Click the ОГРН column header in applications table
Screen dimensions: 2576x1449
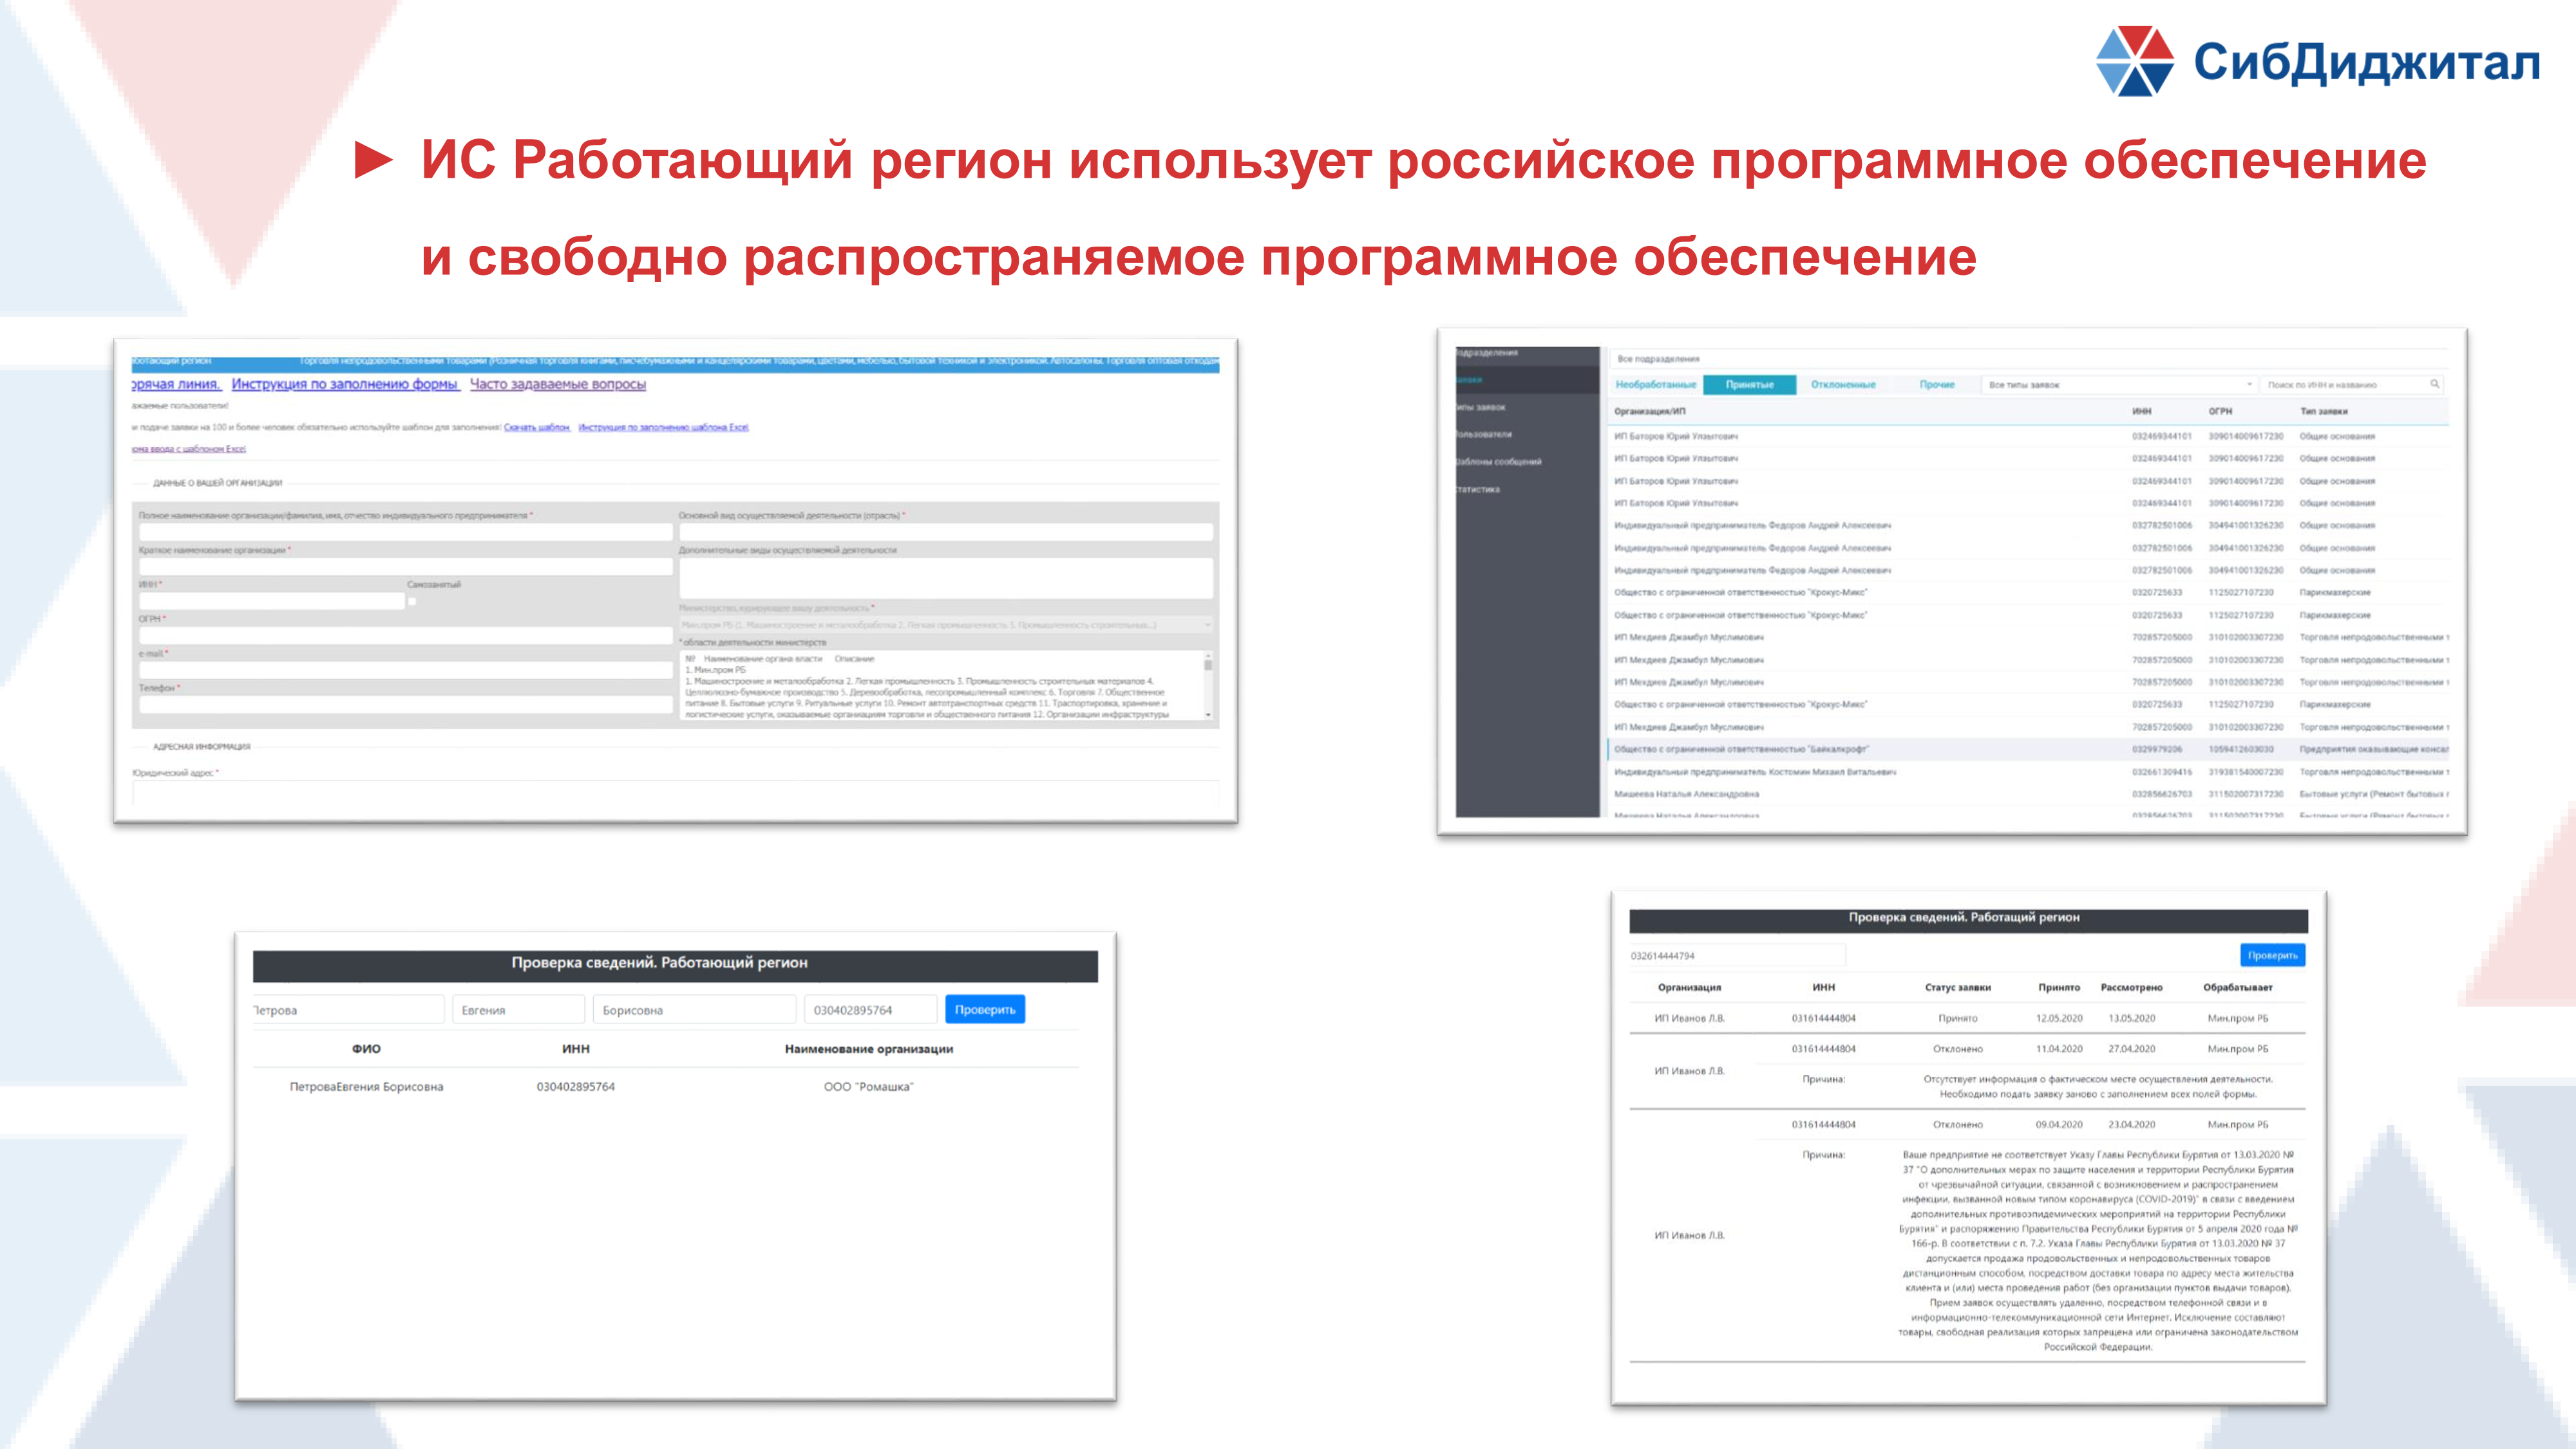2220,411
